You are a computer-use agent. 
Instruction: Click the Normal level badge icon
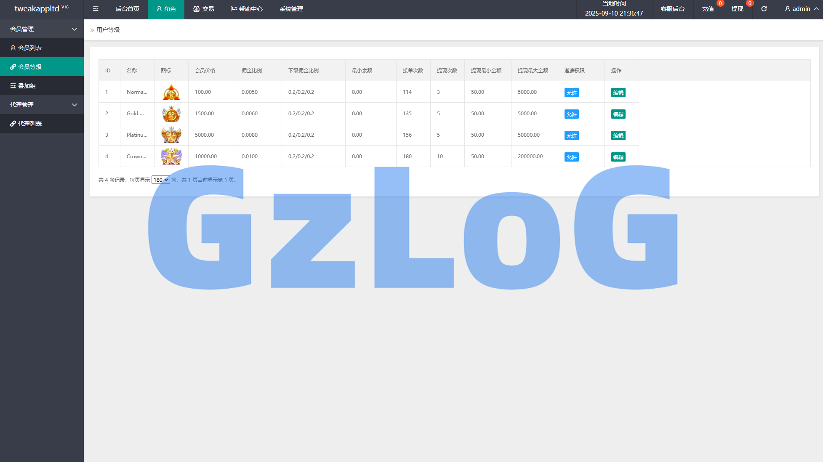171,92
